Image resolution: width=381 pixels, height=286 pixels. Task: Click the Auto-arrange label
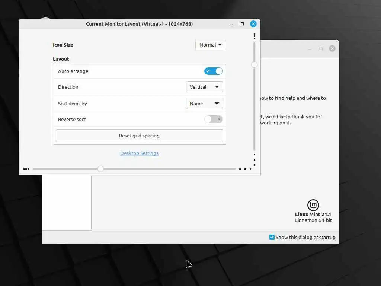73,71
